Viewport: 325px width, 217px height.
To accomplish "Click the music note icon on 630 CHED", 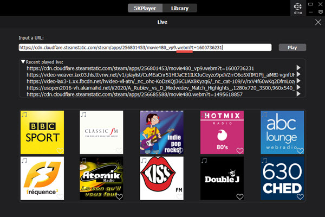I will [x=264, y=161].
